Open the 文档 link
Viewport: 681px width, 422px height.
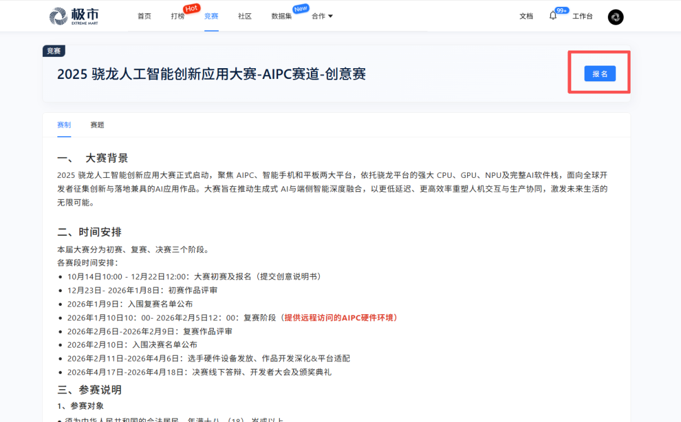(526, 16)
